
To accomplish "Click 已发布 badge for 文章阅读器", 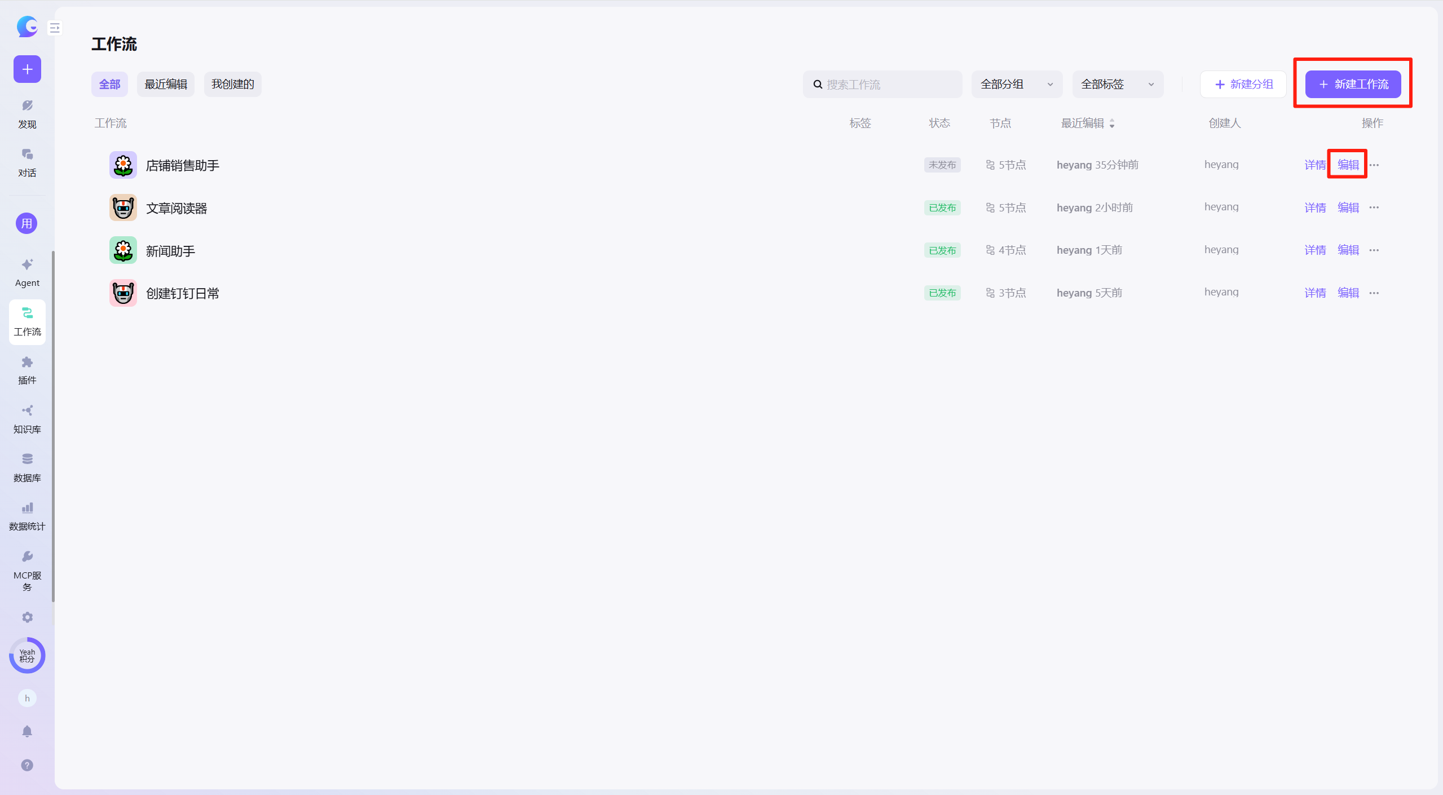I will [942, 208].
